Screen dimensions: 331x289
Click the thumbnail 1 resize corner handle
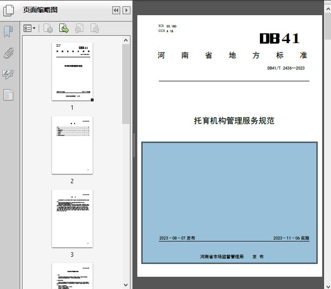click(92, 100)
